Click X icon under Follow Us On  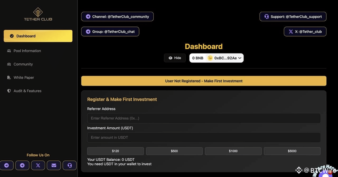pyautogui.click(x=38, y=165)
